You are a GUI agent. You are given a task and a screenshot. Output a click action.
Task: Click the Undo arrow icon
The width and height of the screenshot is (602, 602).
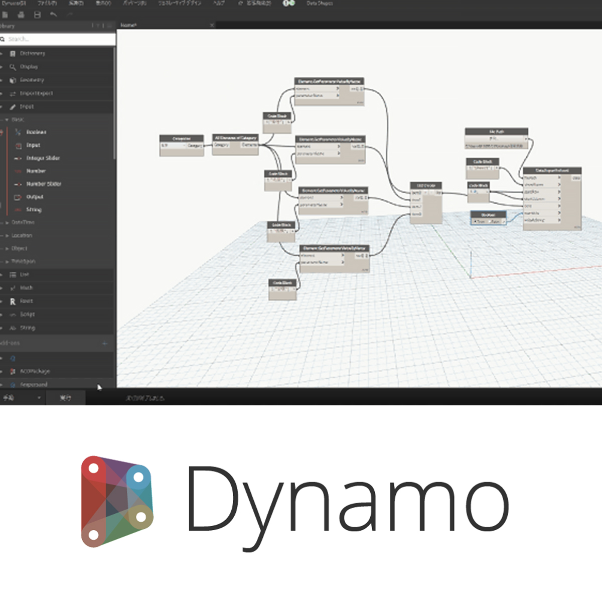53,15
